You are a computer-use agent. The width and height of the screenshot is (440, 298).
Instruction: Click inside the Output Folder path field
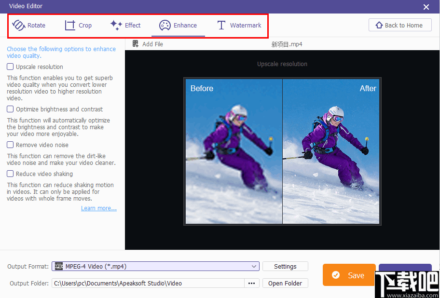145,283
